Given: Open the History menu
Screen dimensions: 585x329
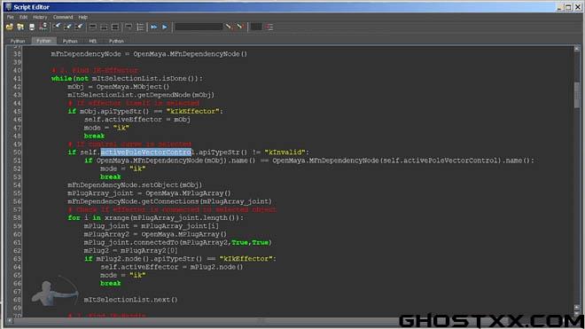Looking at the screenshot, I should [40, 17].
